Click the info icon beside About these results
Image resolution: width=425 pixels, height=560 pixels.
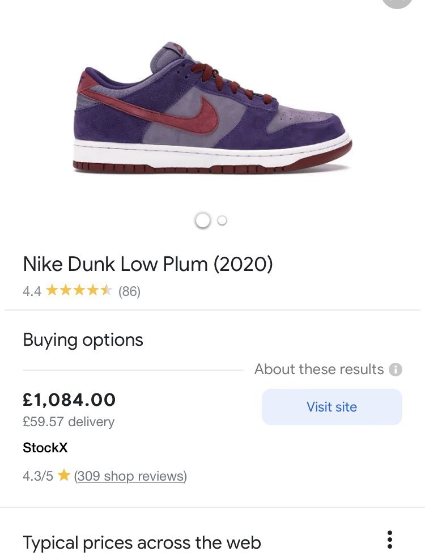395,370
